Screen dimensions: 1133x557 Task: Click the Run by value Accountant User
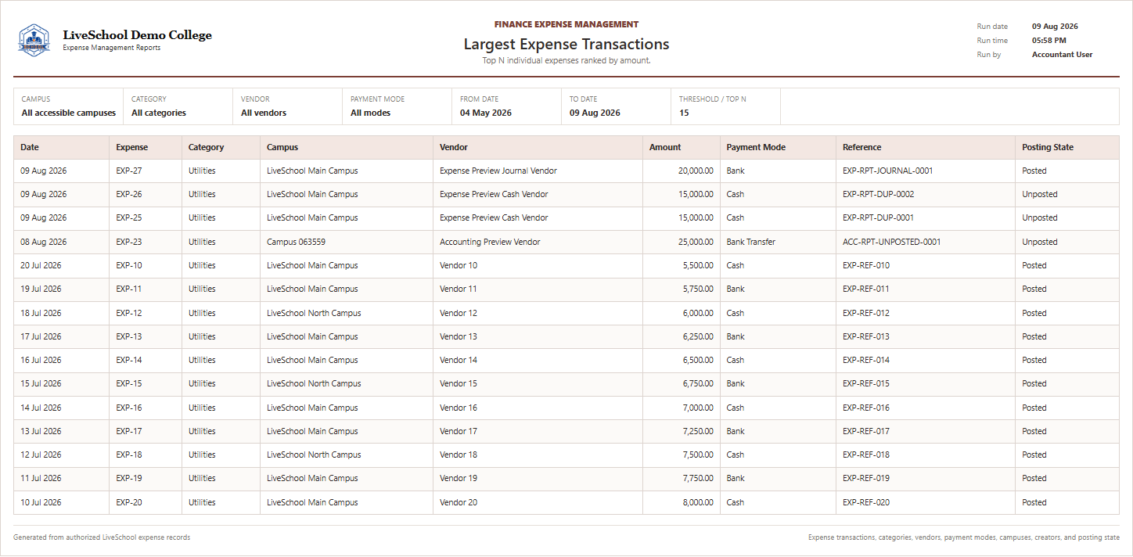click(x=1062, y=55)
